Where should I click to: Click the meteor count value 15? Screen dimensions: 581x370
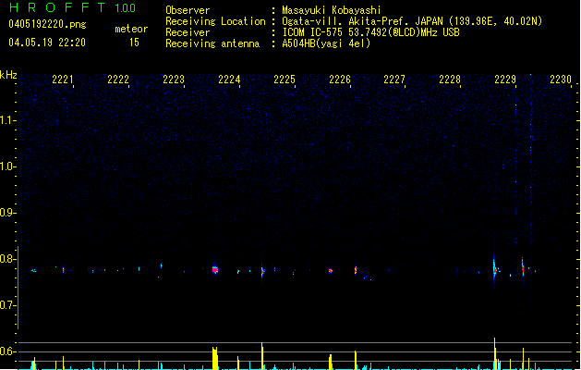pyautogui.click(x=134, y=43)
